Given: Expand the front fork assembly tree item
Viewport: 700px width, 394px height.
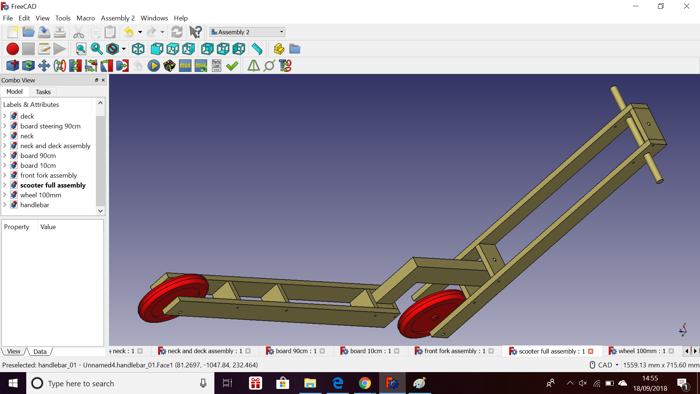Looking at the screenshot, I should 4,175.
